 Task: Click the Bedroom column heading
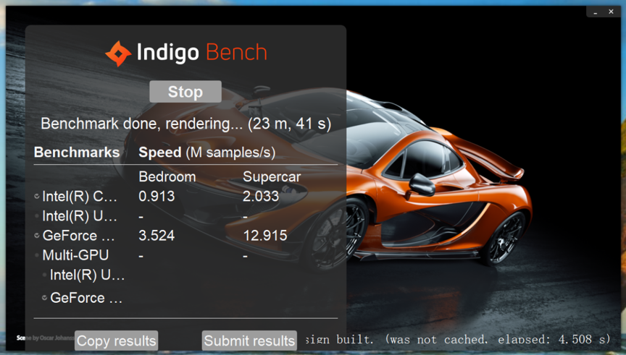tap(167, 176)
